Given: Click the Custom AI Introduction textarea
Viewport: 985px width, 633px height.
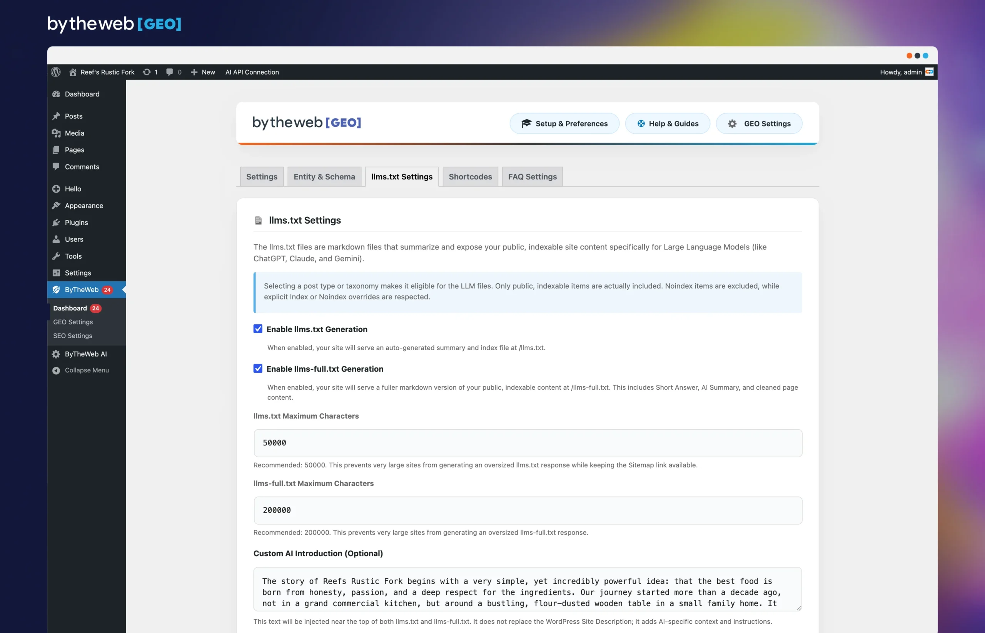Looking at the screenshot, I should point(528,589).
